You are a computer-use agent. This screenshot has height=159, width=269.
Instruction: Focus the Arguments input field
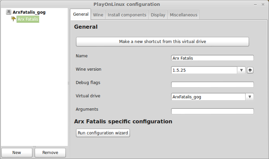(213, 111)
